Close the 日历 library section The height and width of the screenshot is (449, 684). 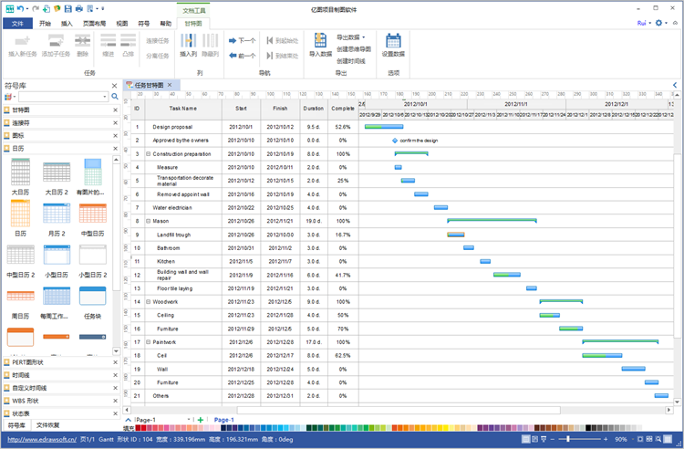click(x=116, y=149)
